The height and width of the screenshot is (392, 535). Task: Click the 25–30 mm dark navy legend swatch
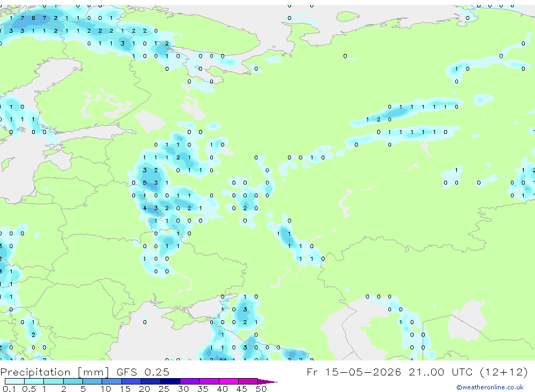[170, 381]
